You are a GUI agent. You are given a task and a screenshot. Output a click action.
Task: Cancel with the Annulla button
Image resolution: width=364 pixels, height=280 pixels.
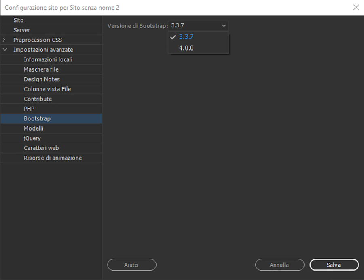click(279, 265)
